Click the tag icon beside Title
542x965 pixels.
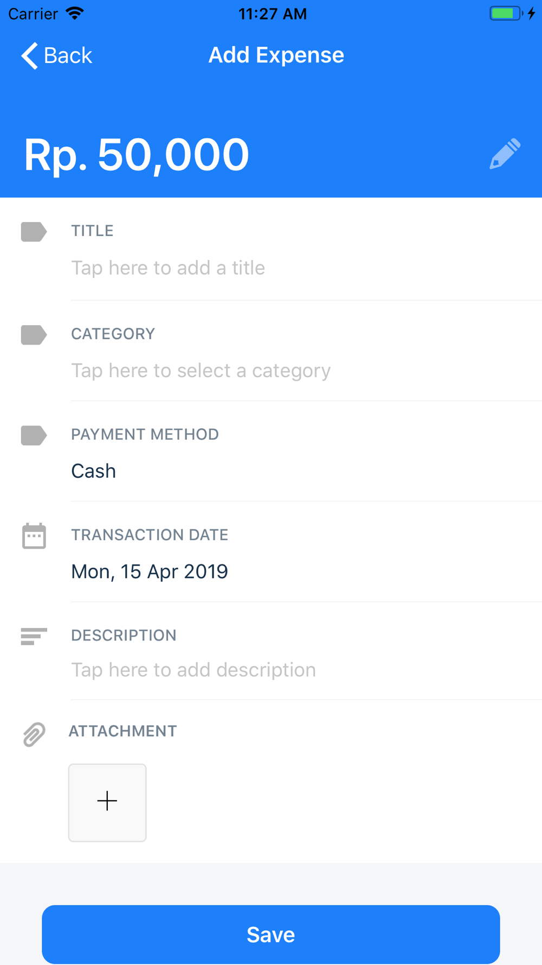pyautogui.click(x=34, y=232)
